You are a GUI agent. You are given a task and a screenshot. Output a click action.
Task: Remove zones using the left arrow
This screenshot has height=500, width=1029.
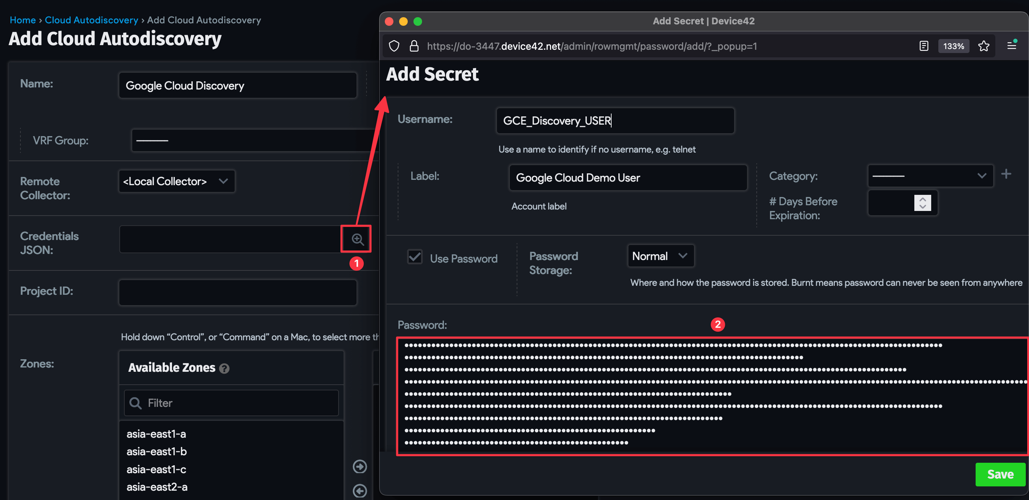tap(360, 491)
